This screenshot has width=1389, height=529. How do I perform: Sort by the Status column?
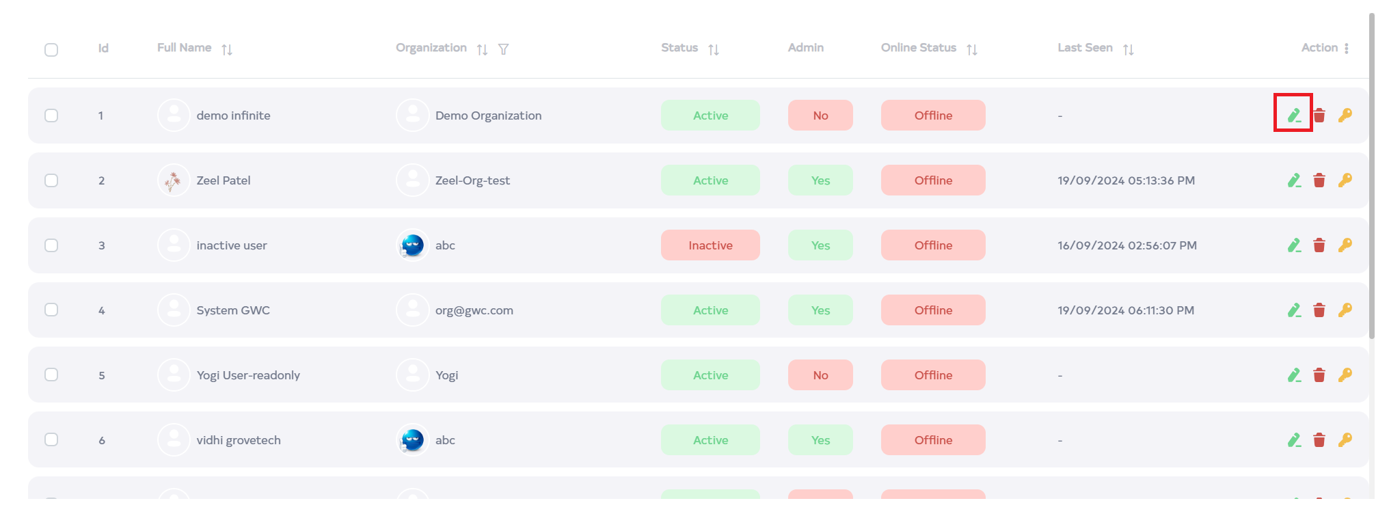click(x=714, y=49)
